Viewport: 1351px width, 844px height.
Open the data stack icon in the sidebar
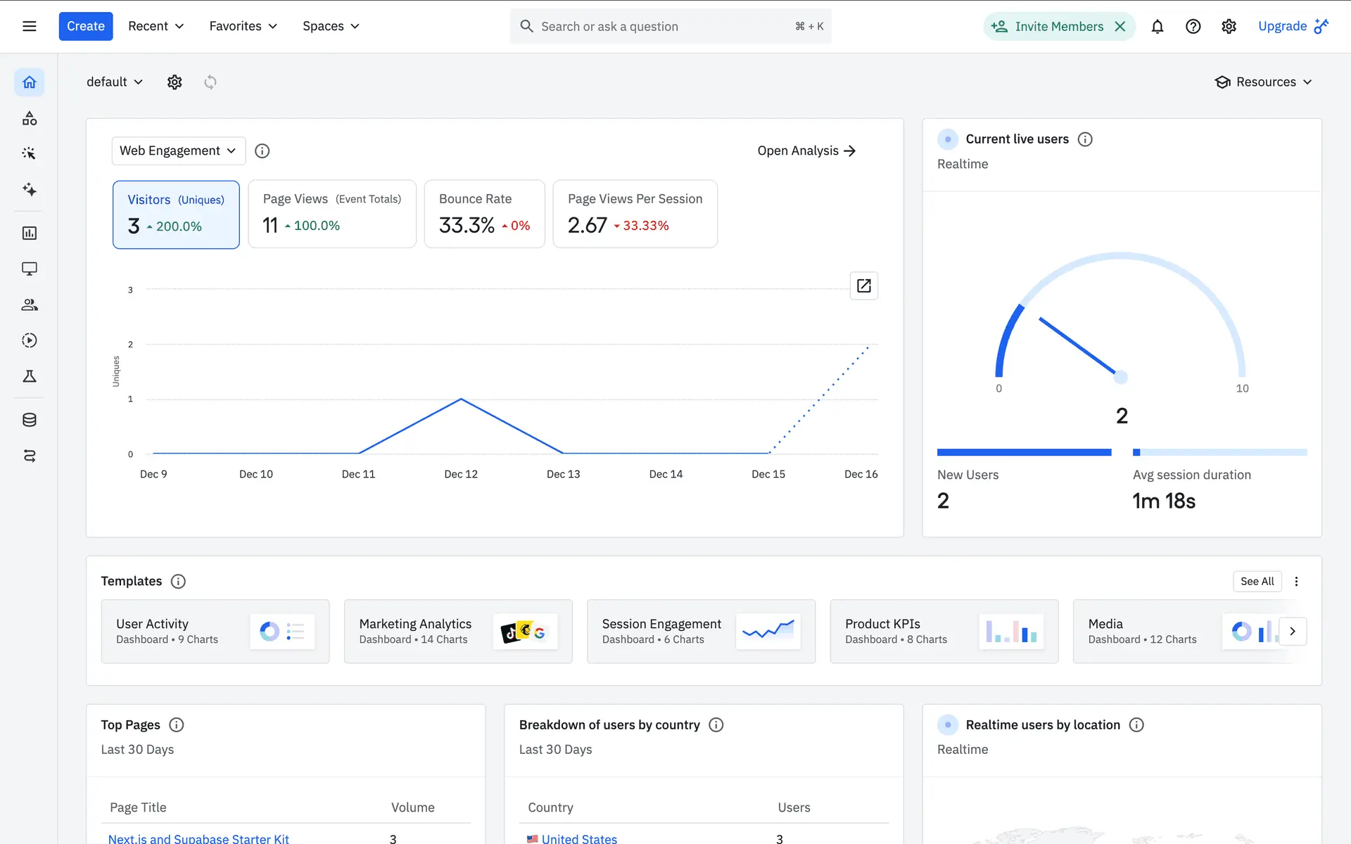pyautogui.click(x=29, y=420)
